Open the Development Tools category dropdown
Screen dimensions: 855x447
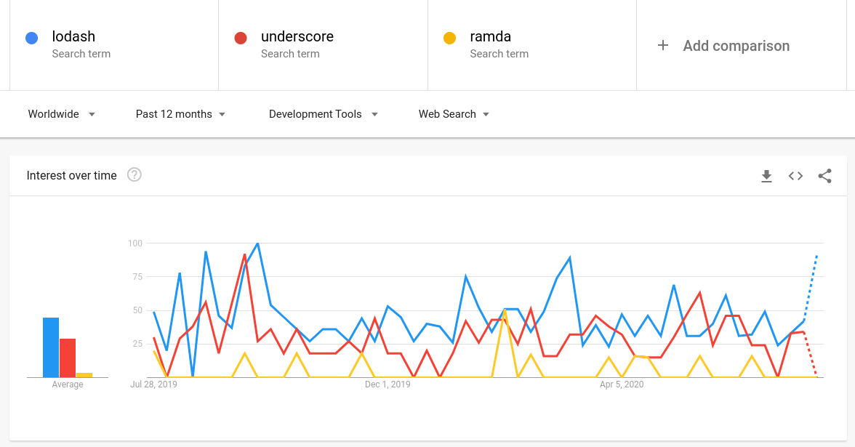click(x=323, y=114)
